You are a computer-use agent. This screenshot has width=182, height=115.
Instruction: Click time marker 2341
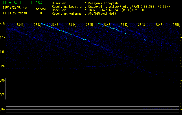click(x=20, y=25)
